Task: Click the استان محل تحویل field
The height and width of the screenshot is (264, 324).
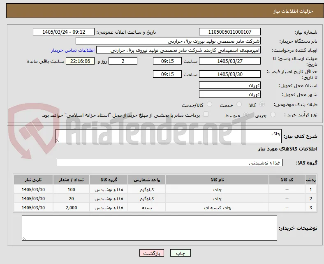Action: 229,85
